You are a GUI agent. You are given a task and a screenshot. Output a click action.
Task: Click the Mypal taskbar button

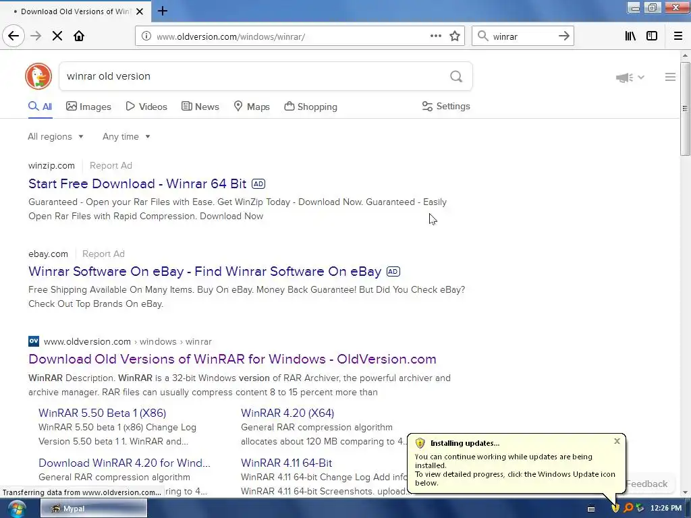[94, 509]
